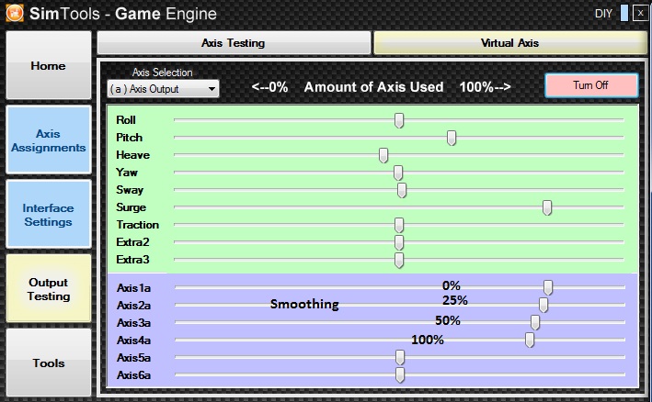Viewport: 652px width, 402px height.
Task: Open Output Testing section
Action: click(x=49, y=289)
